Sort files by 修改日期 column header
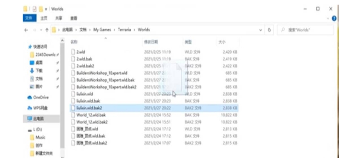 pyautogui.click(x=151, y=42)
